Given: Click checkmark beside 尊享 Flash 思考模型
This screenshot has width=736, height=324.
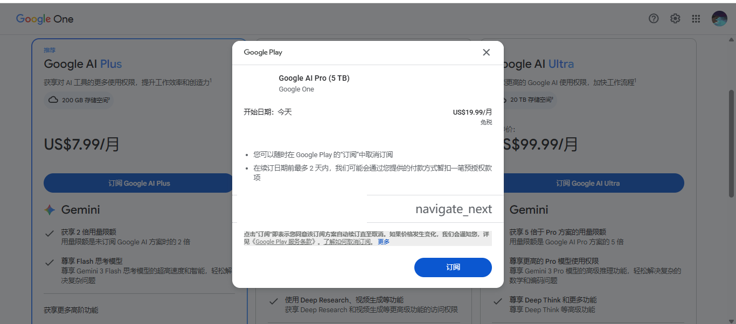Looking at the screenshot, I should point(50,262).
